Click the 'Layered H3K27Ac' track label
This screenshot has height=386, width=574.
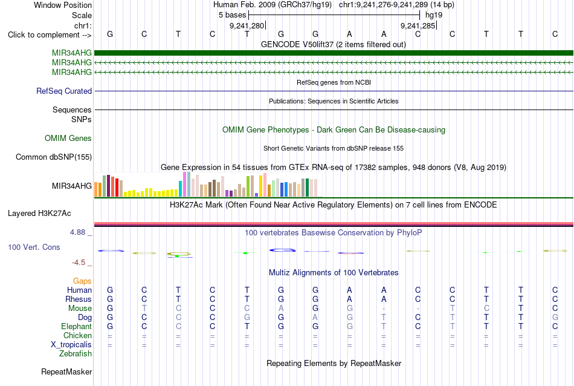(39, 214)
